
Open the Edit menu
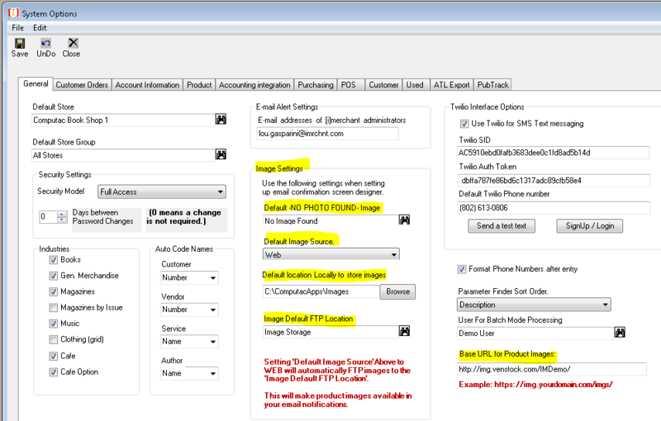[40, 28]
